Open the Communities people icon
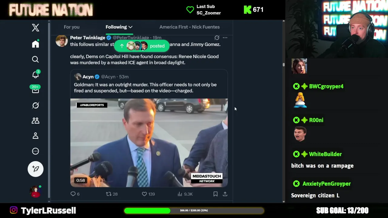Viewport: 388px width, 218px height. (35, 121)
